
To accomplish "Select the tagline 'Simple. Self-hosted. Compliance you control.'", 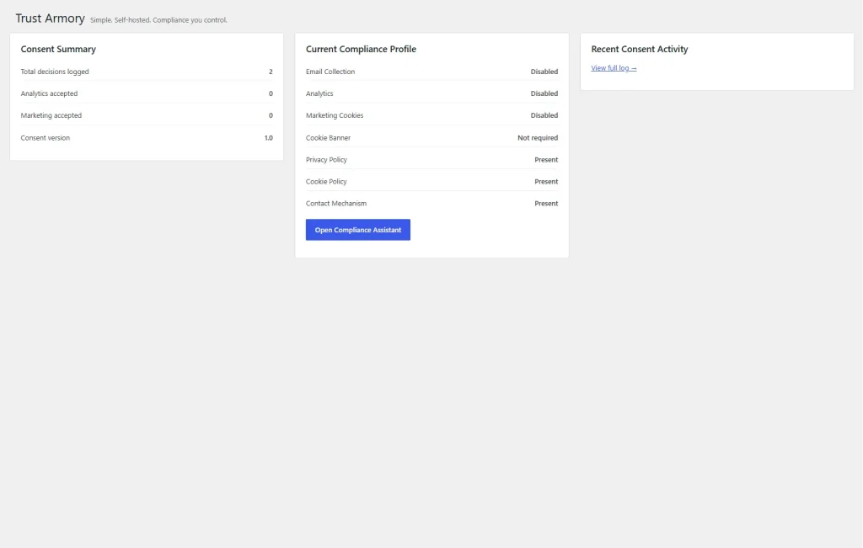I will tap(158, 20).
